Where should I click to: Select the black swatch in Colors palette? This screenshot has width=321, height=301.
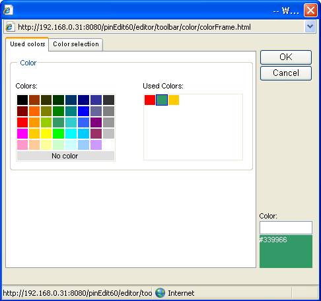point(22,100)
